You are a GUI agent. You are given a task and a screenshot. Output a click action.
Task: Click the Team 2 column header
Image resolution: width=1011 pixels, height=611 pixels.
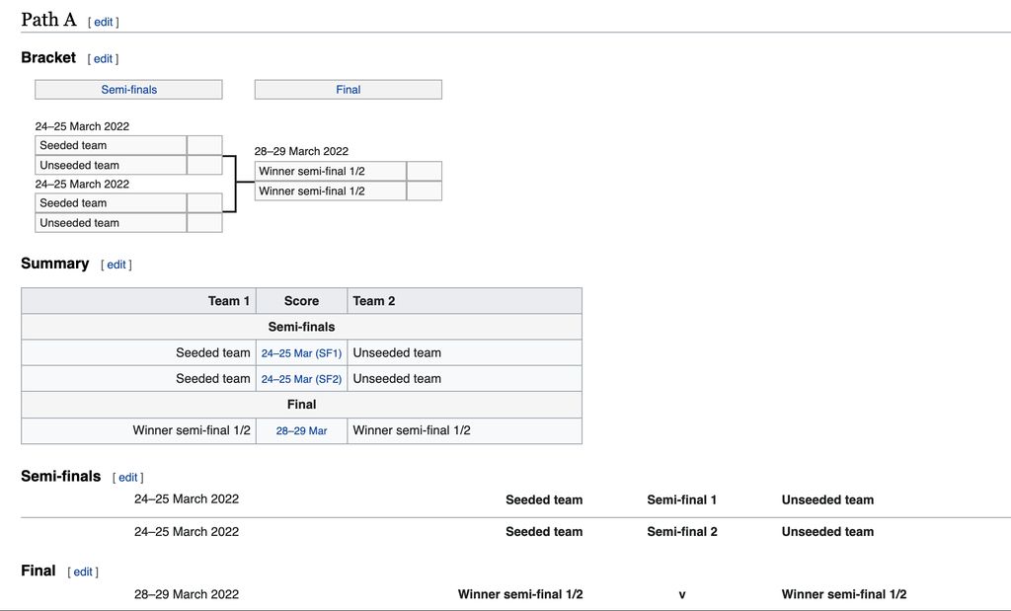point(464,301)
